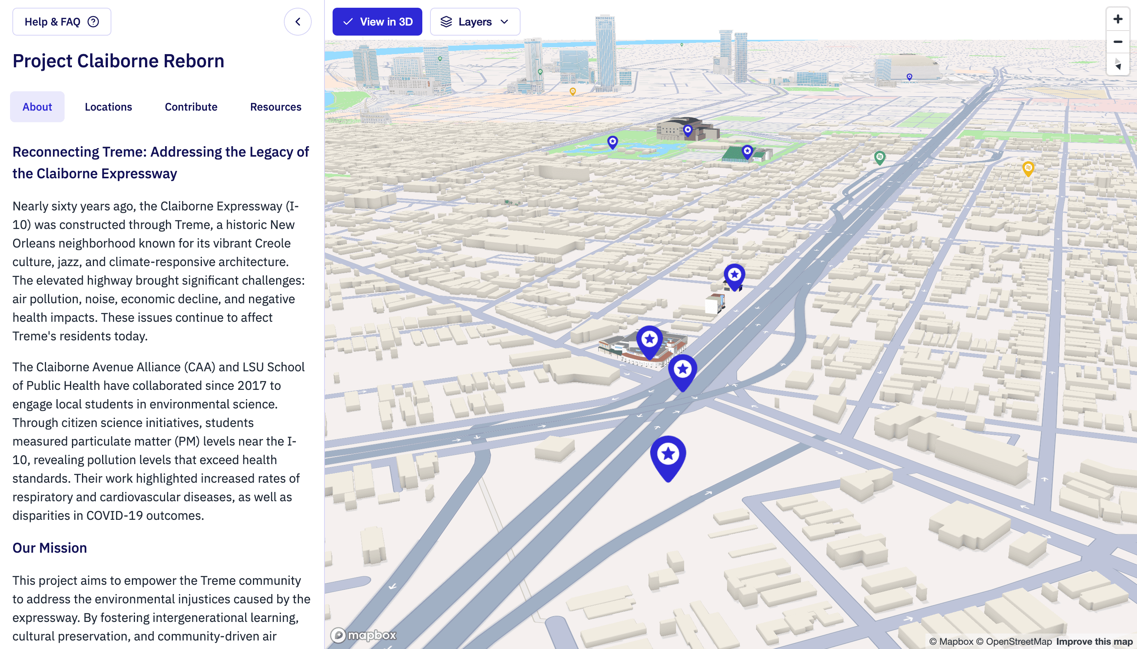The height and width of the screenshot is (649, 1137).
Task: Select the small blue marker on the stadium dome
Action: click(x=909, y=77)
